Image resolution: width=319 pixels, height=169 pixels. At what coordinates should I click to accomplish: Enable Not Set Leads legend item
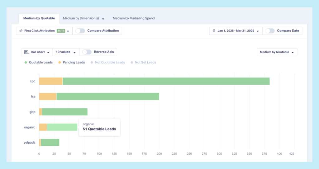pyautogui.click(x=143, y=63)
